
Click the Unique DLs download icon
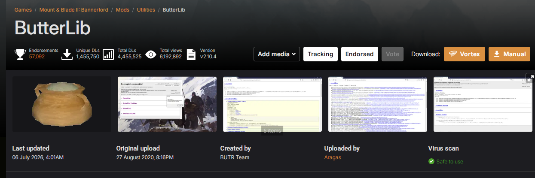67,54
